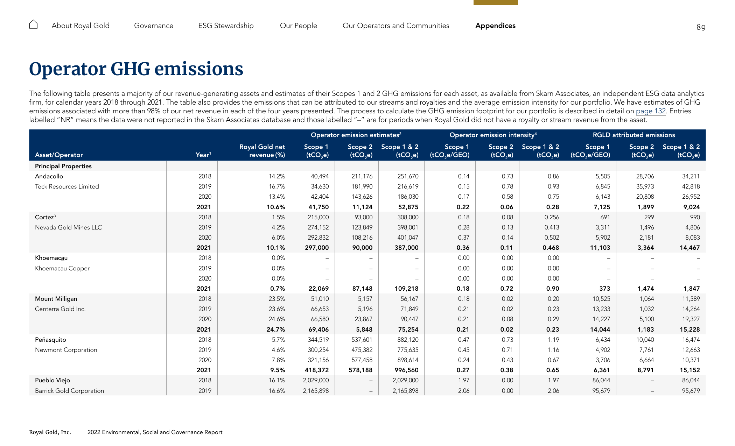This screenshot has width=735, height=446.
Task: Select Cortez 2021 value 387,000
Action: click(407, 248)
